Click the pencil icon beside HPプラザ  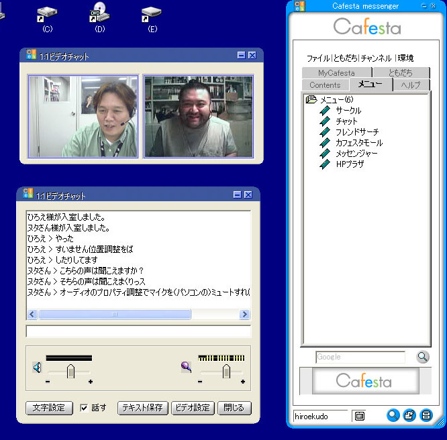point(325,164)
